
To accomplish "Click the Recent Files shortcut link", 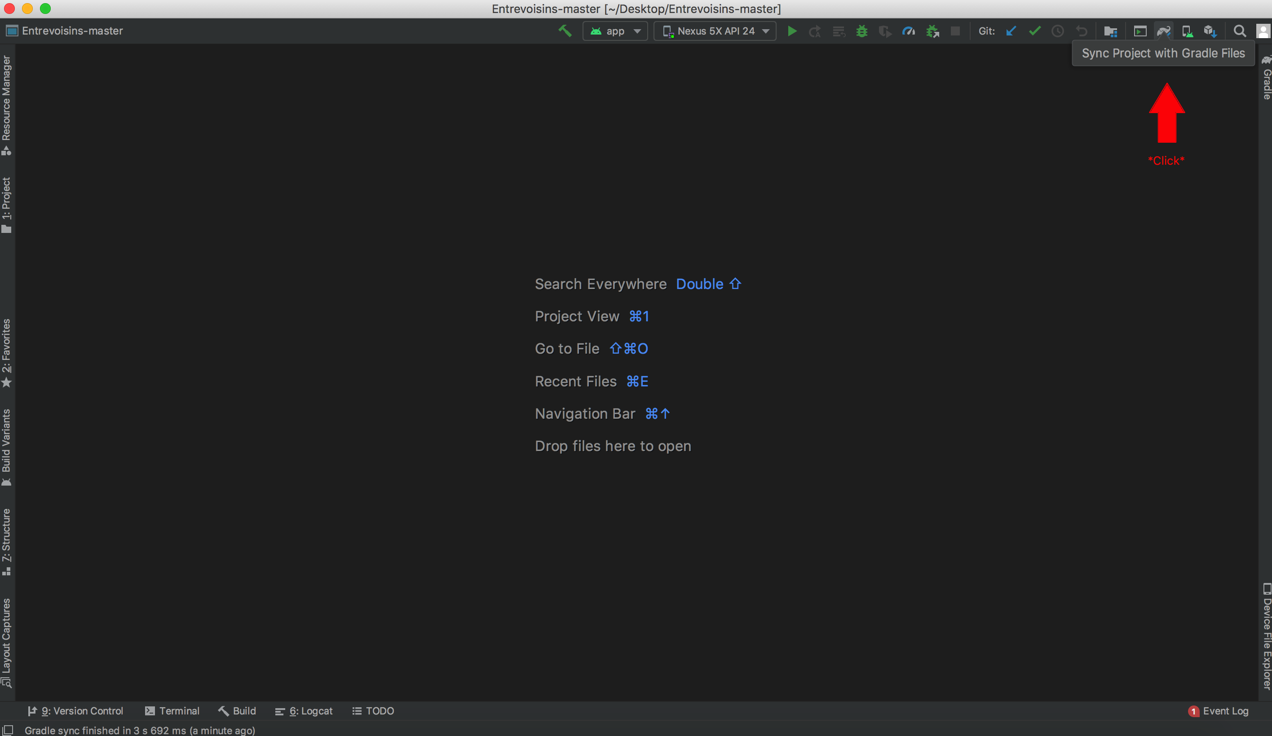I will (x=575, y=381).
